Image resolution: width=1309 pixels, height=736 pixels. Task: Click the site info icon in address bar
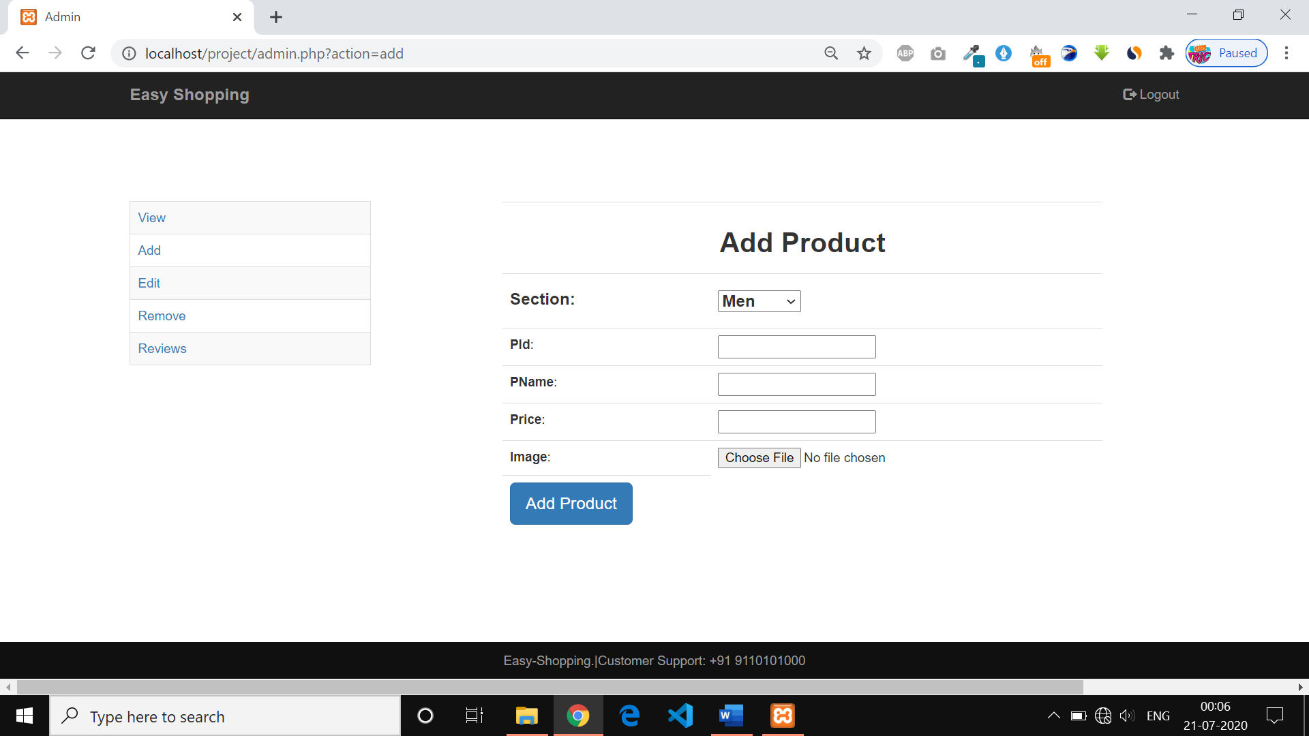coord(129,53)
